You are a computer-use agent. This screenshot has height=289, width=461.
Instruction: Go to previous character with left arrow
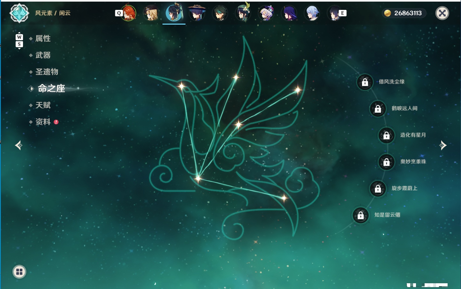tap(19, 145)
